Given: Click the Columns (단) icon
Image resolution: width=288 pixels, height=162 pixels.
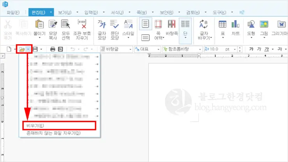Looking at the screenshot, I should (x=185, y=24).
